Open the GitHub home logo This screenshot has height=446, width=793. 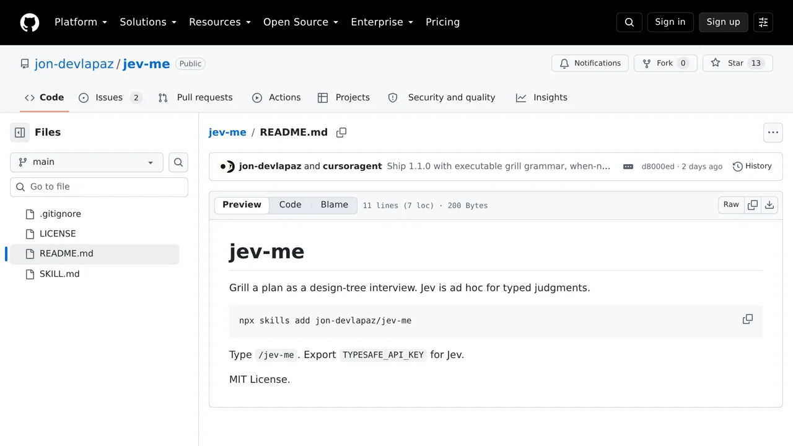(x=30, y=22)
